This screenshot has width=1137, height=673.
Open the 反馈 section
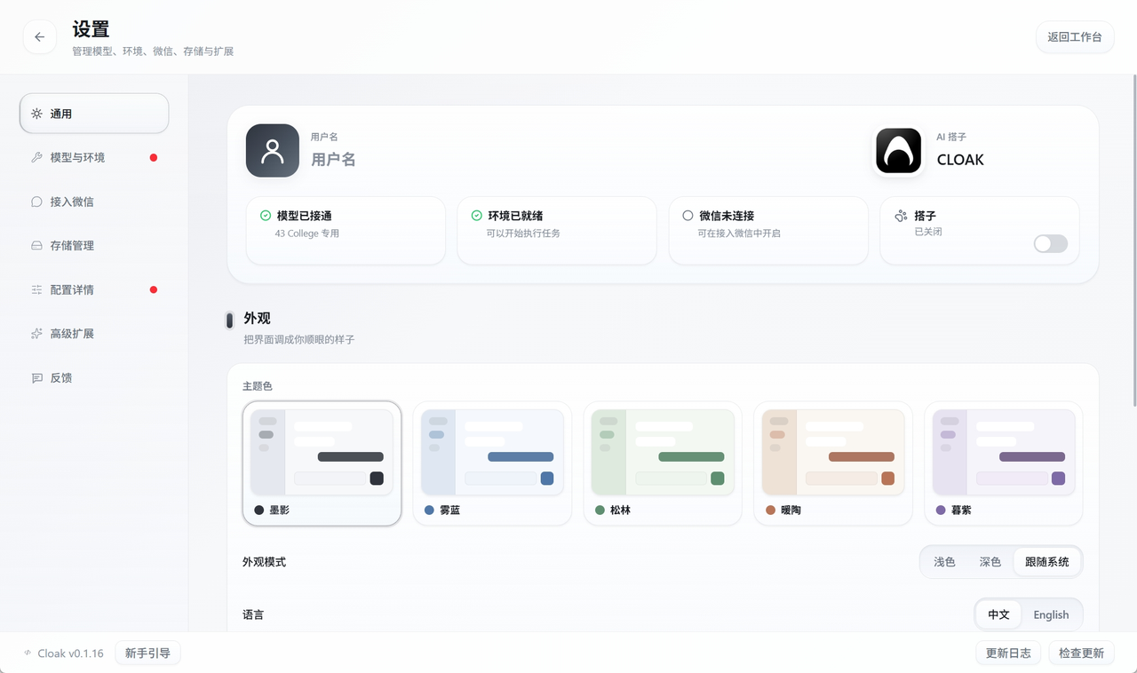click(94, 377)
